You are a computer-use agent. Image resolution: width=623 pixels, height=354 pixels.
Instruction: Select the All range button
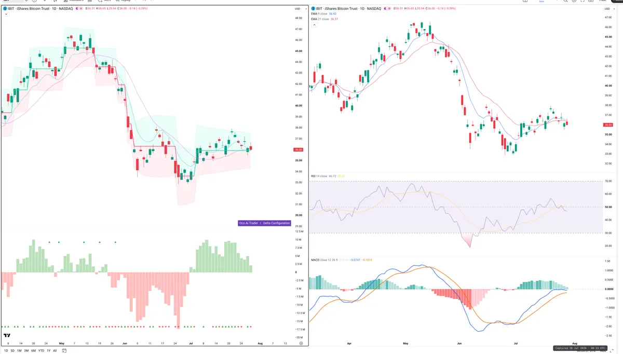tap(55, 350)
